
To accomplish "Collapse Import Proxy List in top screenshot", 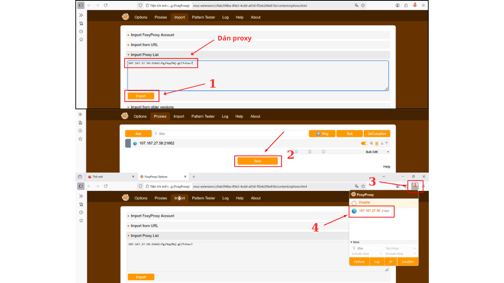I will [x=258, y=55].
